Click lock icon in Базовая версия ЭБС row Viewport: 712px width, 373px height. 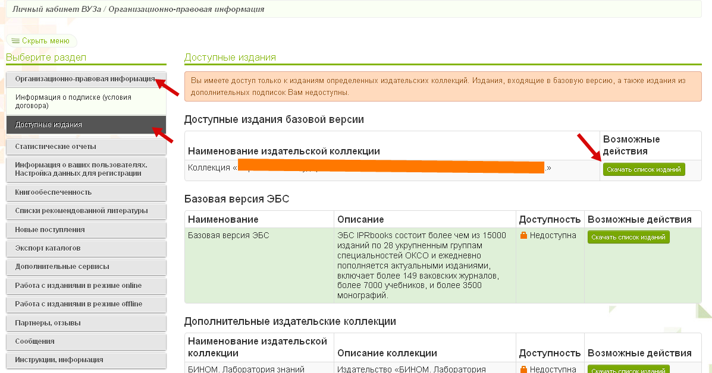point(523,236)
